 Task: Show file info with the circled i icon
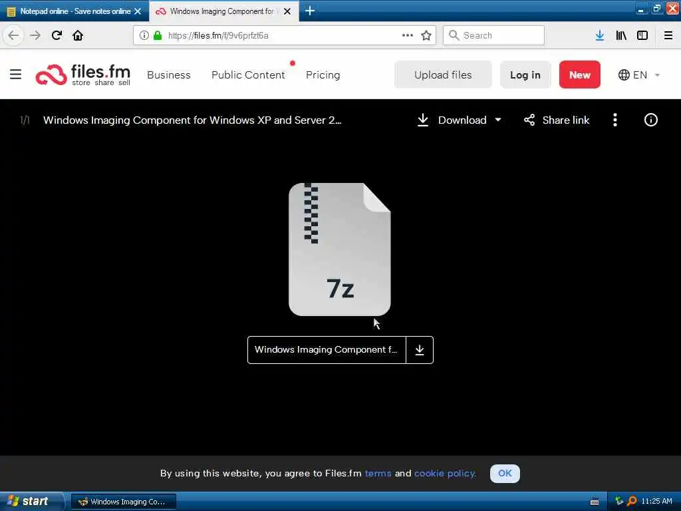click(x=650, y=120)
